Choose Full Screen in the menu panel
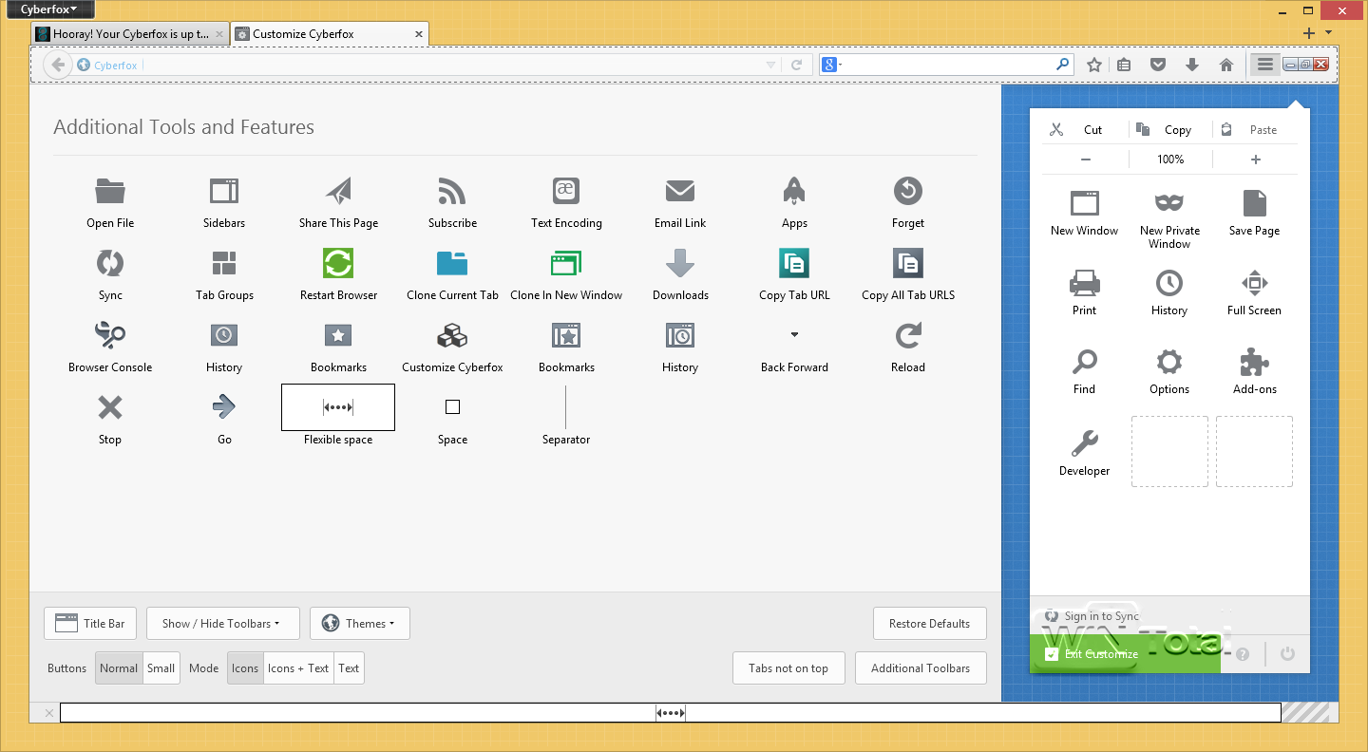The height and width of the screenshot is (752, 1368). click(1254, 293)
